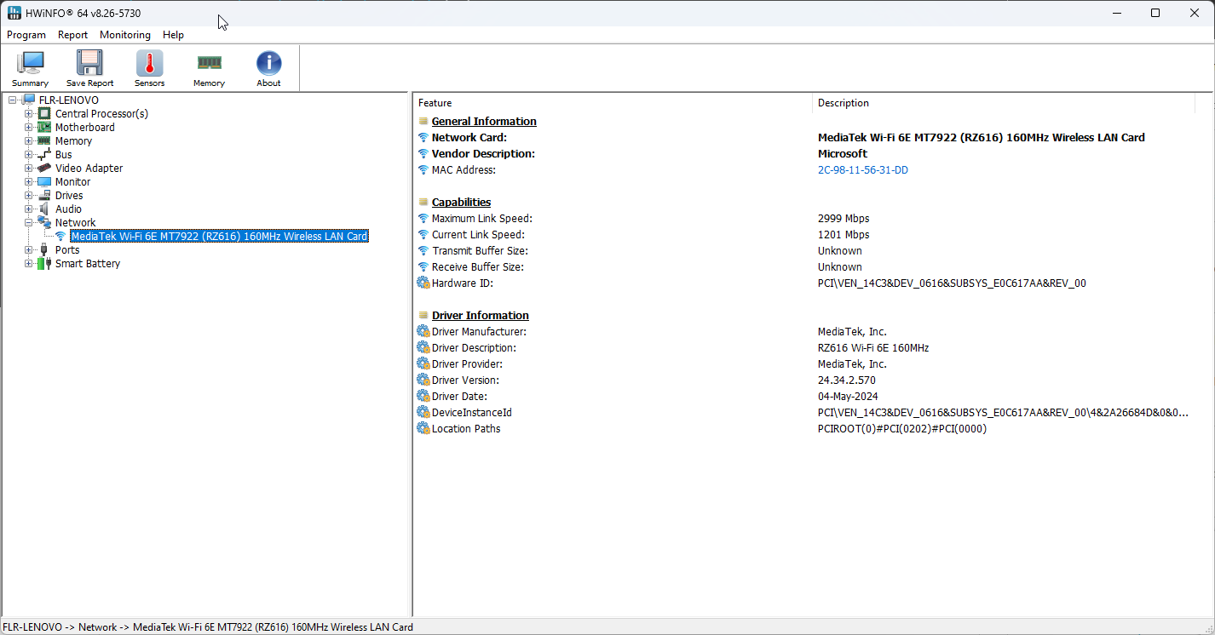The height and width of the screenshot is (635, 1215).
Task: Collapse the FLR-LENOVO root node
Action: (13, 100)
